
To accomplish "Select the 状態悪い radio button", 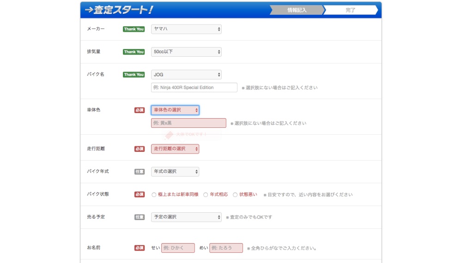I will point(235,195).
